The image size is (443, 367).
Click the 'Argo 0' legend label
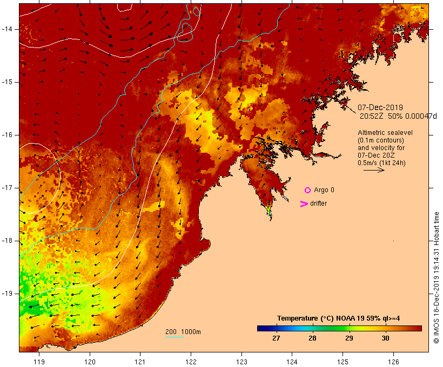click(x=324, y=190)
